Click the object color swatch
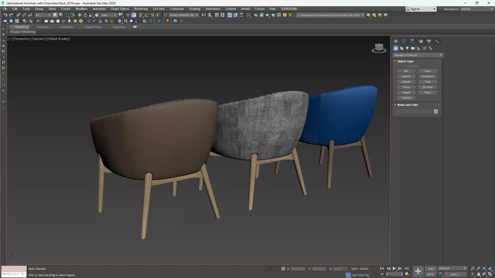This screenshot has height=278, width=495. (436, 111)
